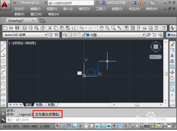Image resolution: width=177 pixels, height=131 pixels.
Task: Select the Line tool in draw toolbar
Action: tap(3, 44)
